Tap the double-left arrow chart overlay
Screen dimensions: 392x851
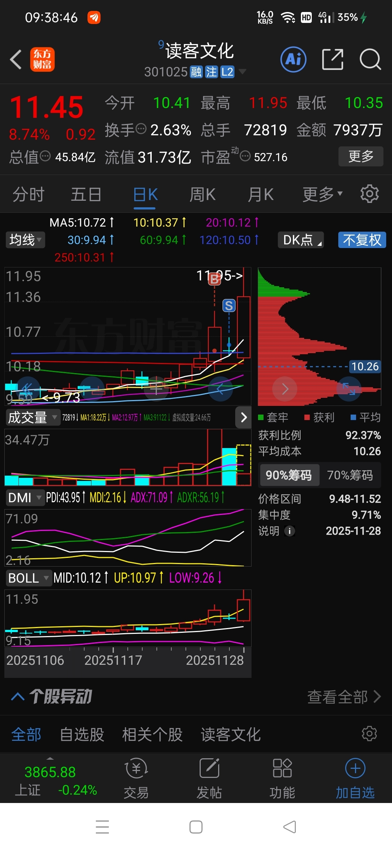point(28,388)
